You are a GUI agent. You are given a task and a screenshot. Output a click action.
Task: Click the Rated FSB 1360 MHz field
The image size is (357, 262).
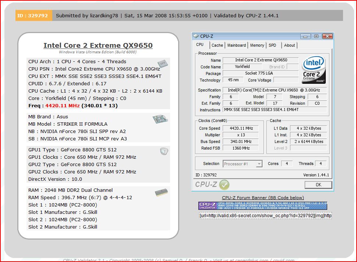click(241, 148)
